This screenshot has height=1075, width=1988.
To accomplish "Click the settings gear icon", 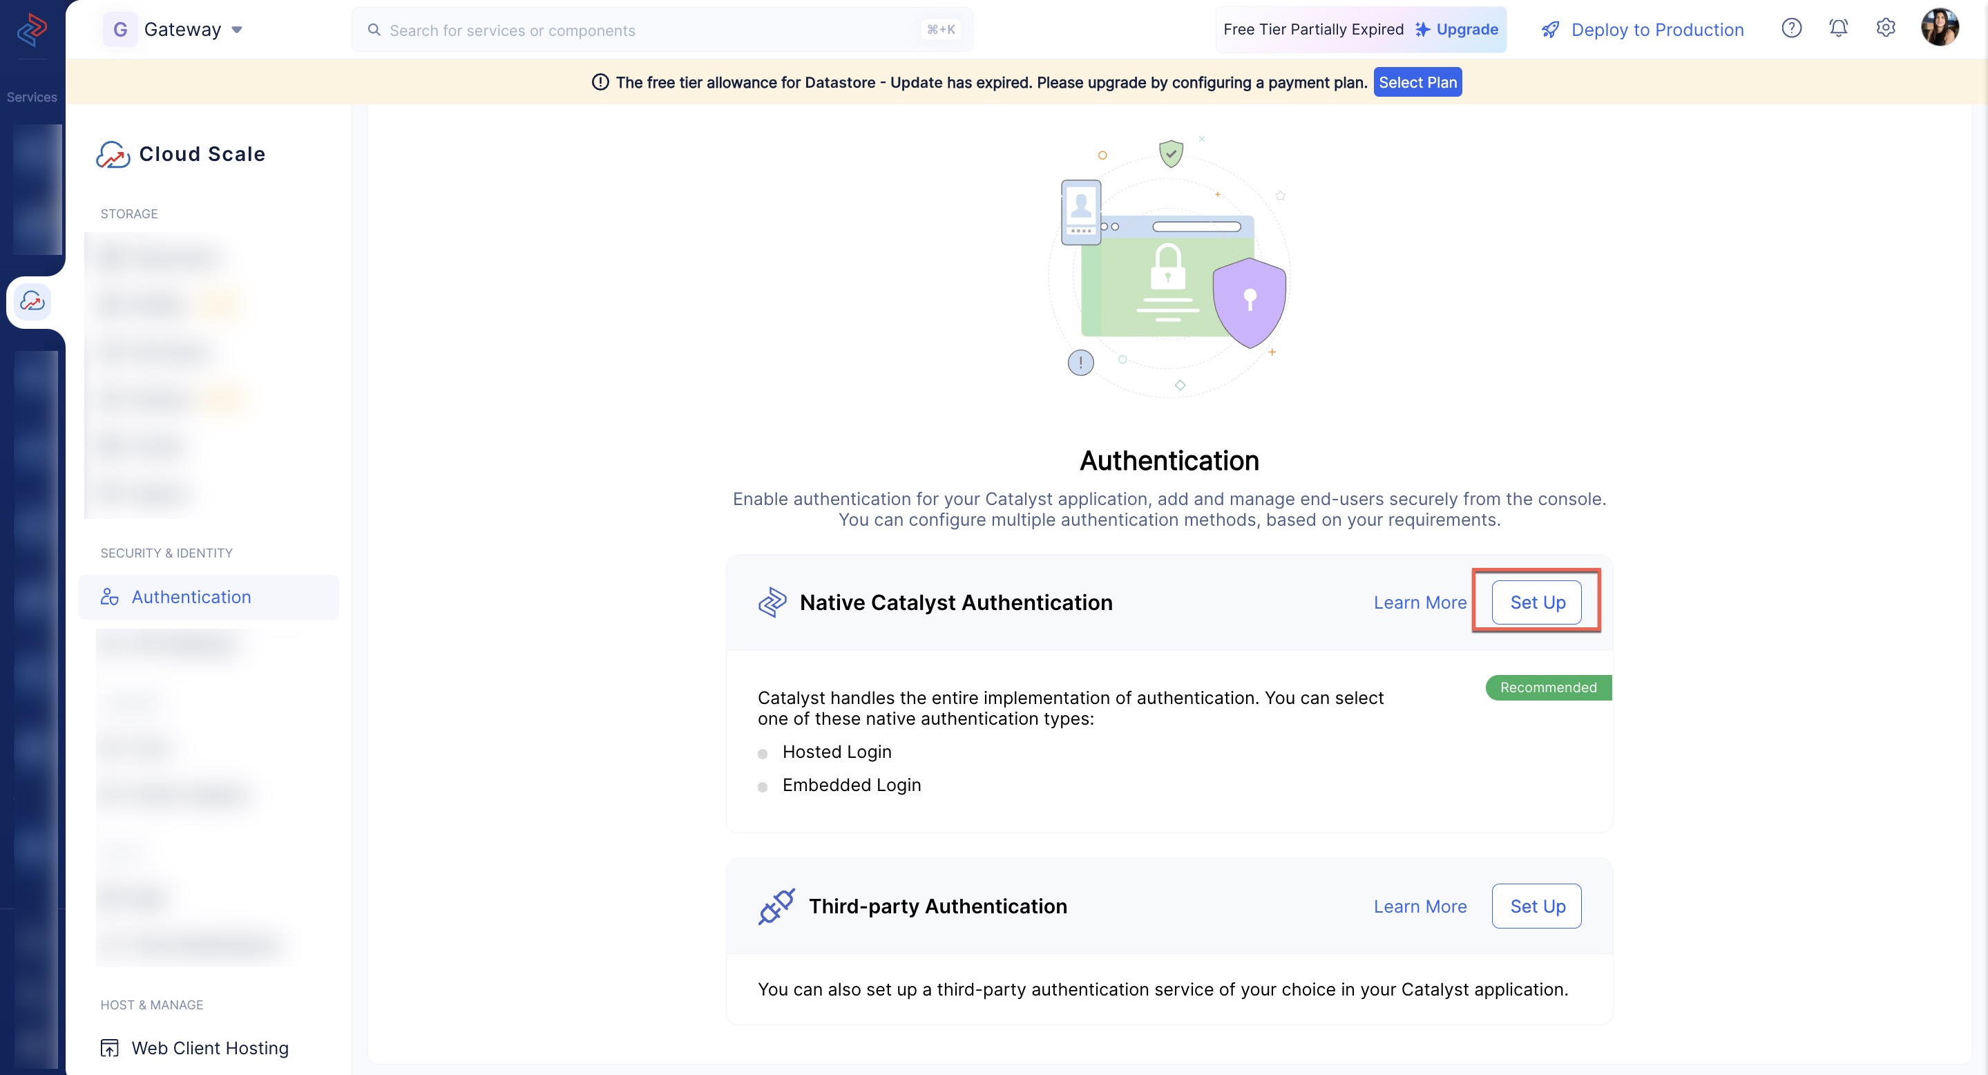I will tap(1885, 26).
